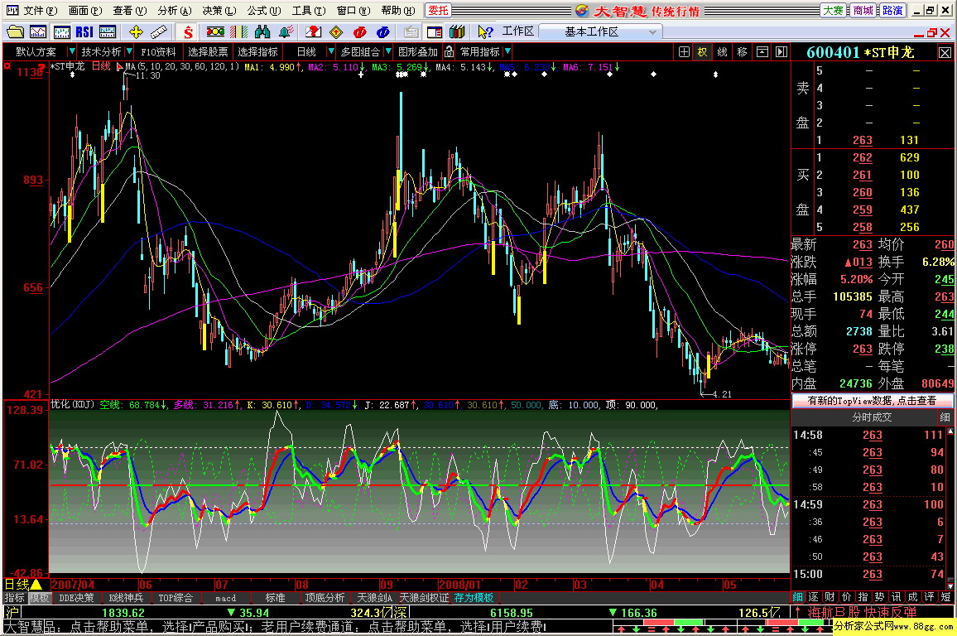Click the padlock icon beside 图形叠加
The height and width of the screenshot is (636, 957).
click(x=450, y=52)
